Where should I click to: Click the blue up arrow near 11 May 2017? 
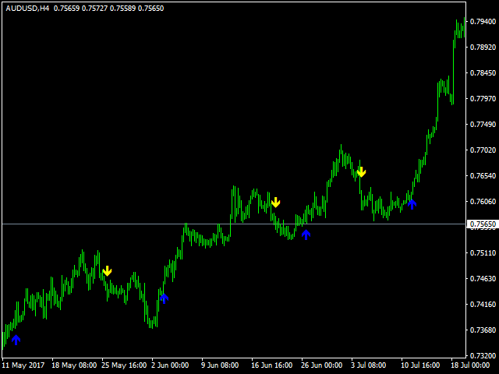[x=16, y=340]
